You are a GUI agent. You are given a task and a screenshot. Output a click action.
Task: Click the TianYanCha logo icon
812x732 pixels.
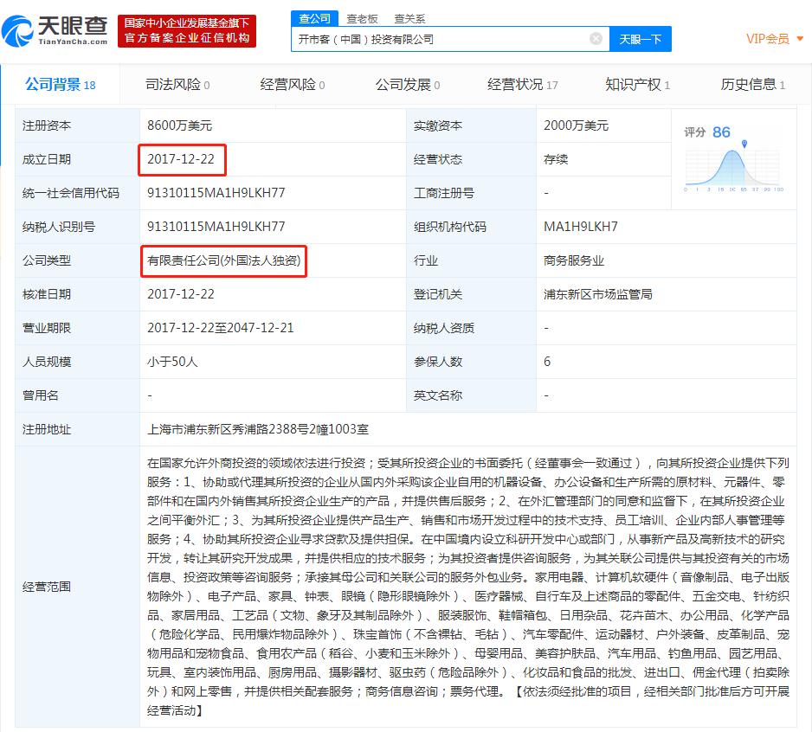17,31
